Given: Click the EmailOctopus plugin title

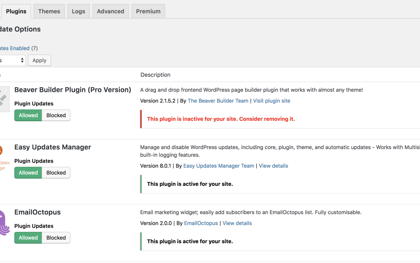Looking at the screenshot, I should [x=37, y=212].
